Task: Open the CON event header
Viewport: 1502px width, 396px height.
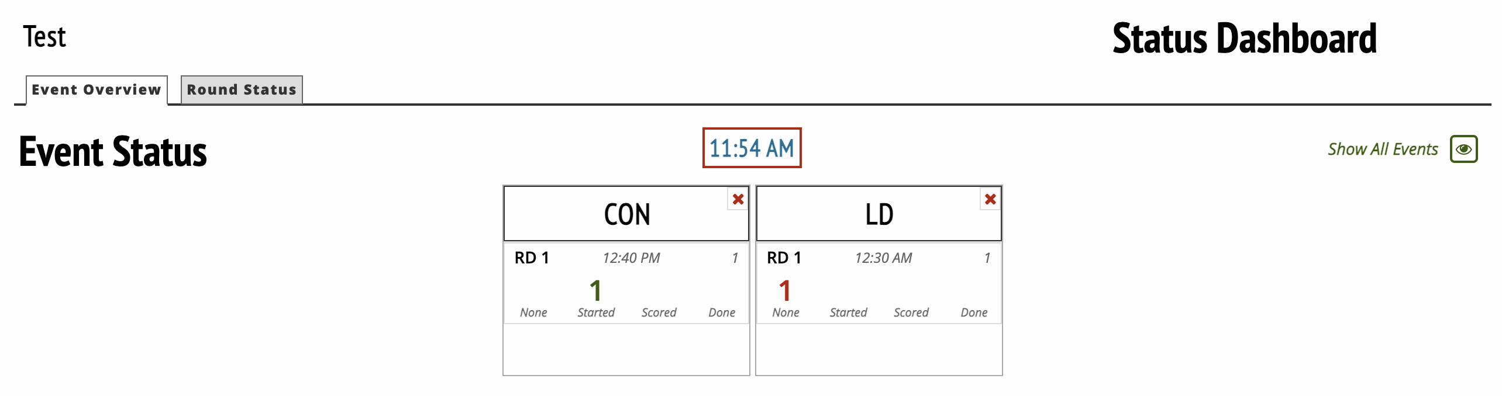Action: [626, 214]
